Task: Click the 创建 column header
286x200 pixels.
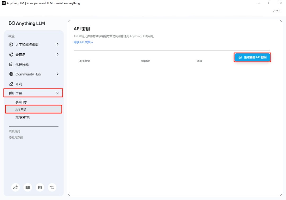Action: pos(199,61)
